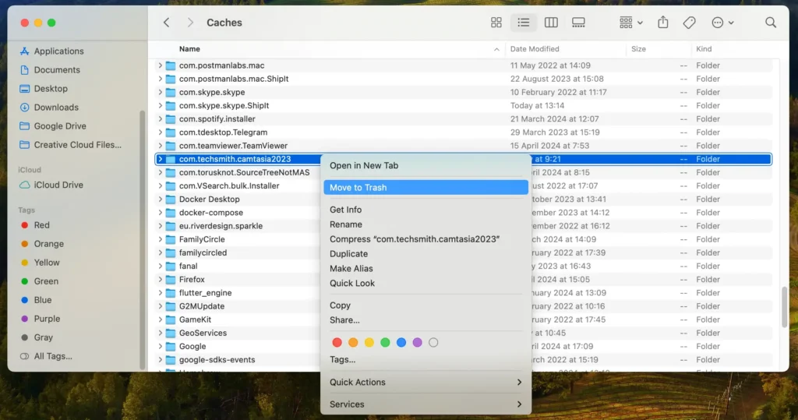
Task: Apply gray outline tag in context menu
Action: click(x=433, y=343)
